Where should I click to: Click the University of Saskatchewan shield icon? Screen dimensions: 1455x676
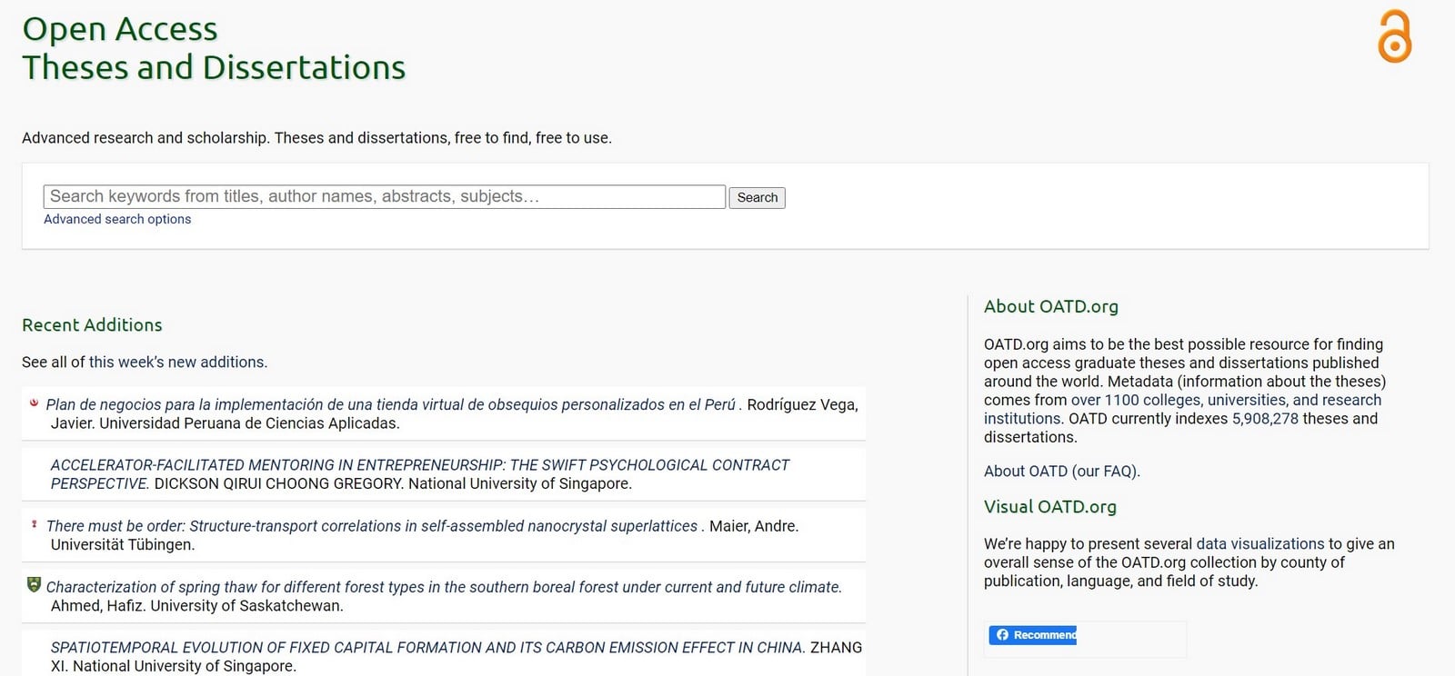(35, 584)
